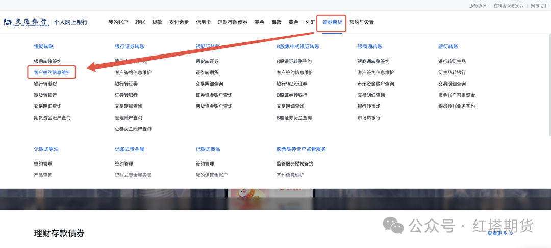
Task: Open the 我的账户 menu
Action: click(118, 22)
